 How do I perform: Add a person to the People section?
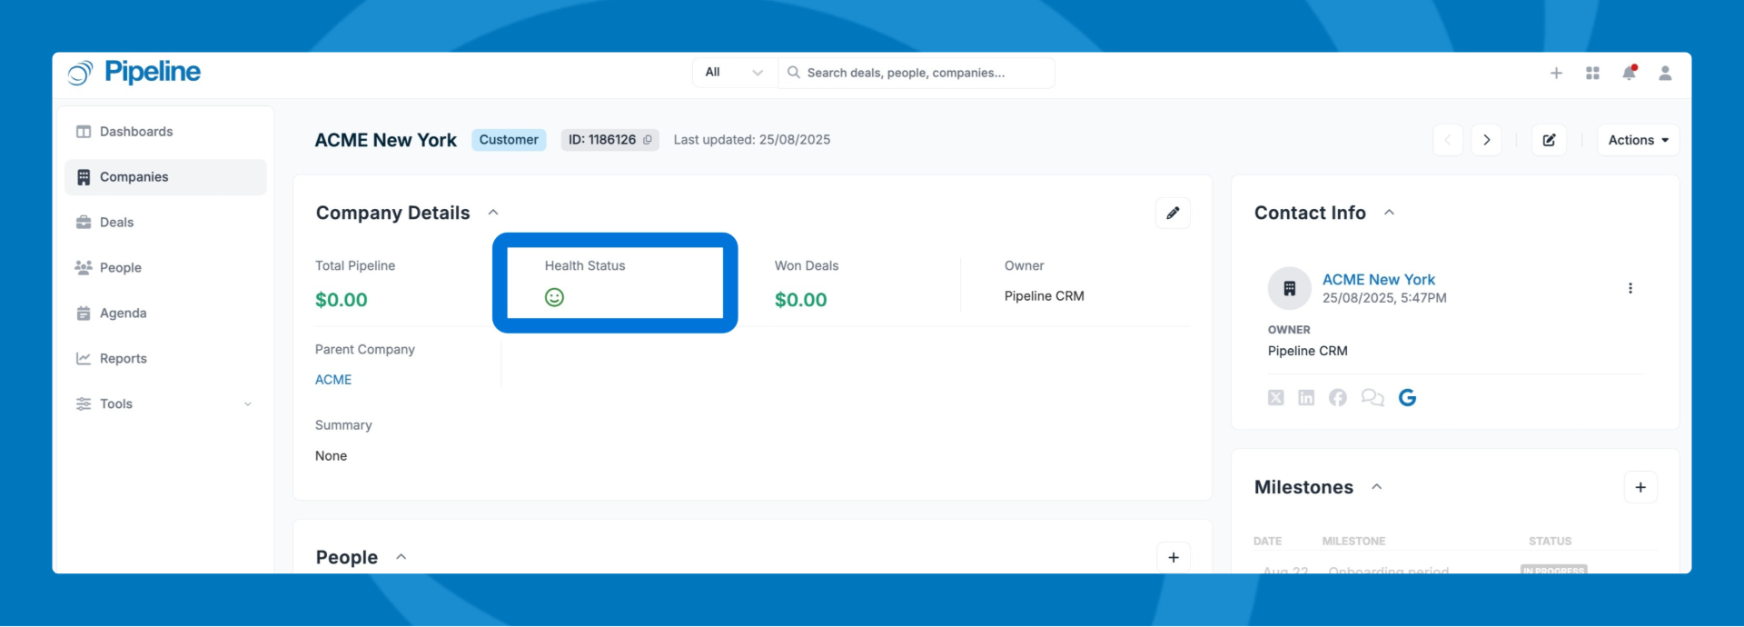(x=1174, y=557)
